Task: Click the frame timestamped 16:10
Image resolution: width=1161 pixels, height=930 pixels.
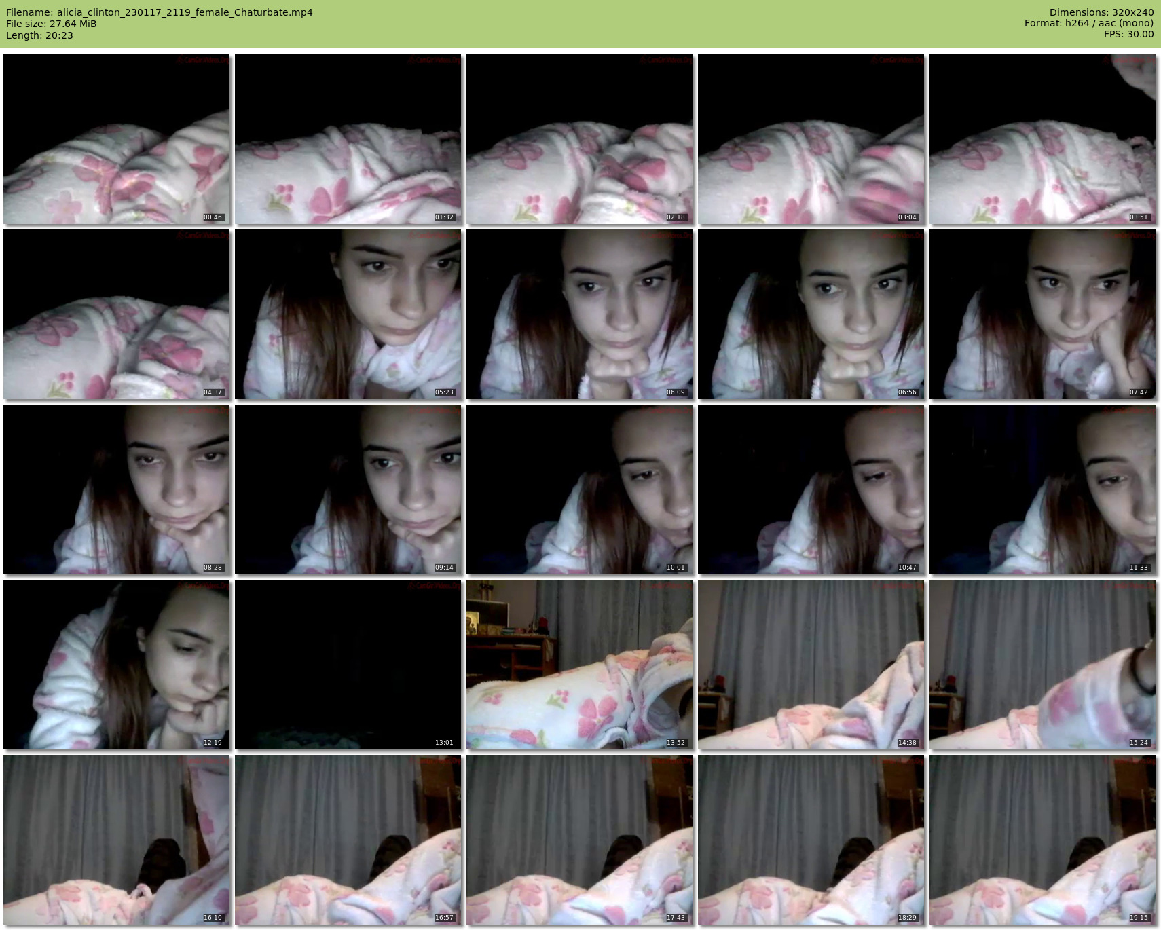Action: 117,840
